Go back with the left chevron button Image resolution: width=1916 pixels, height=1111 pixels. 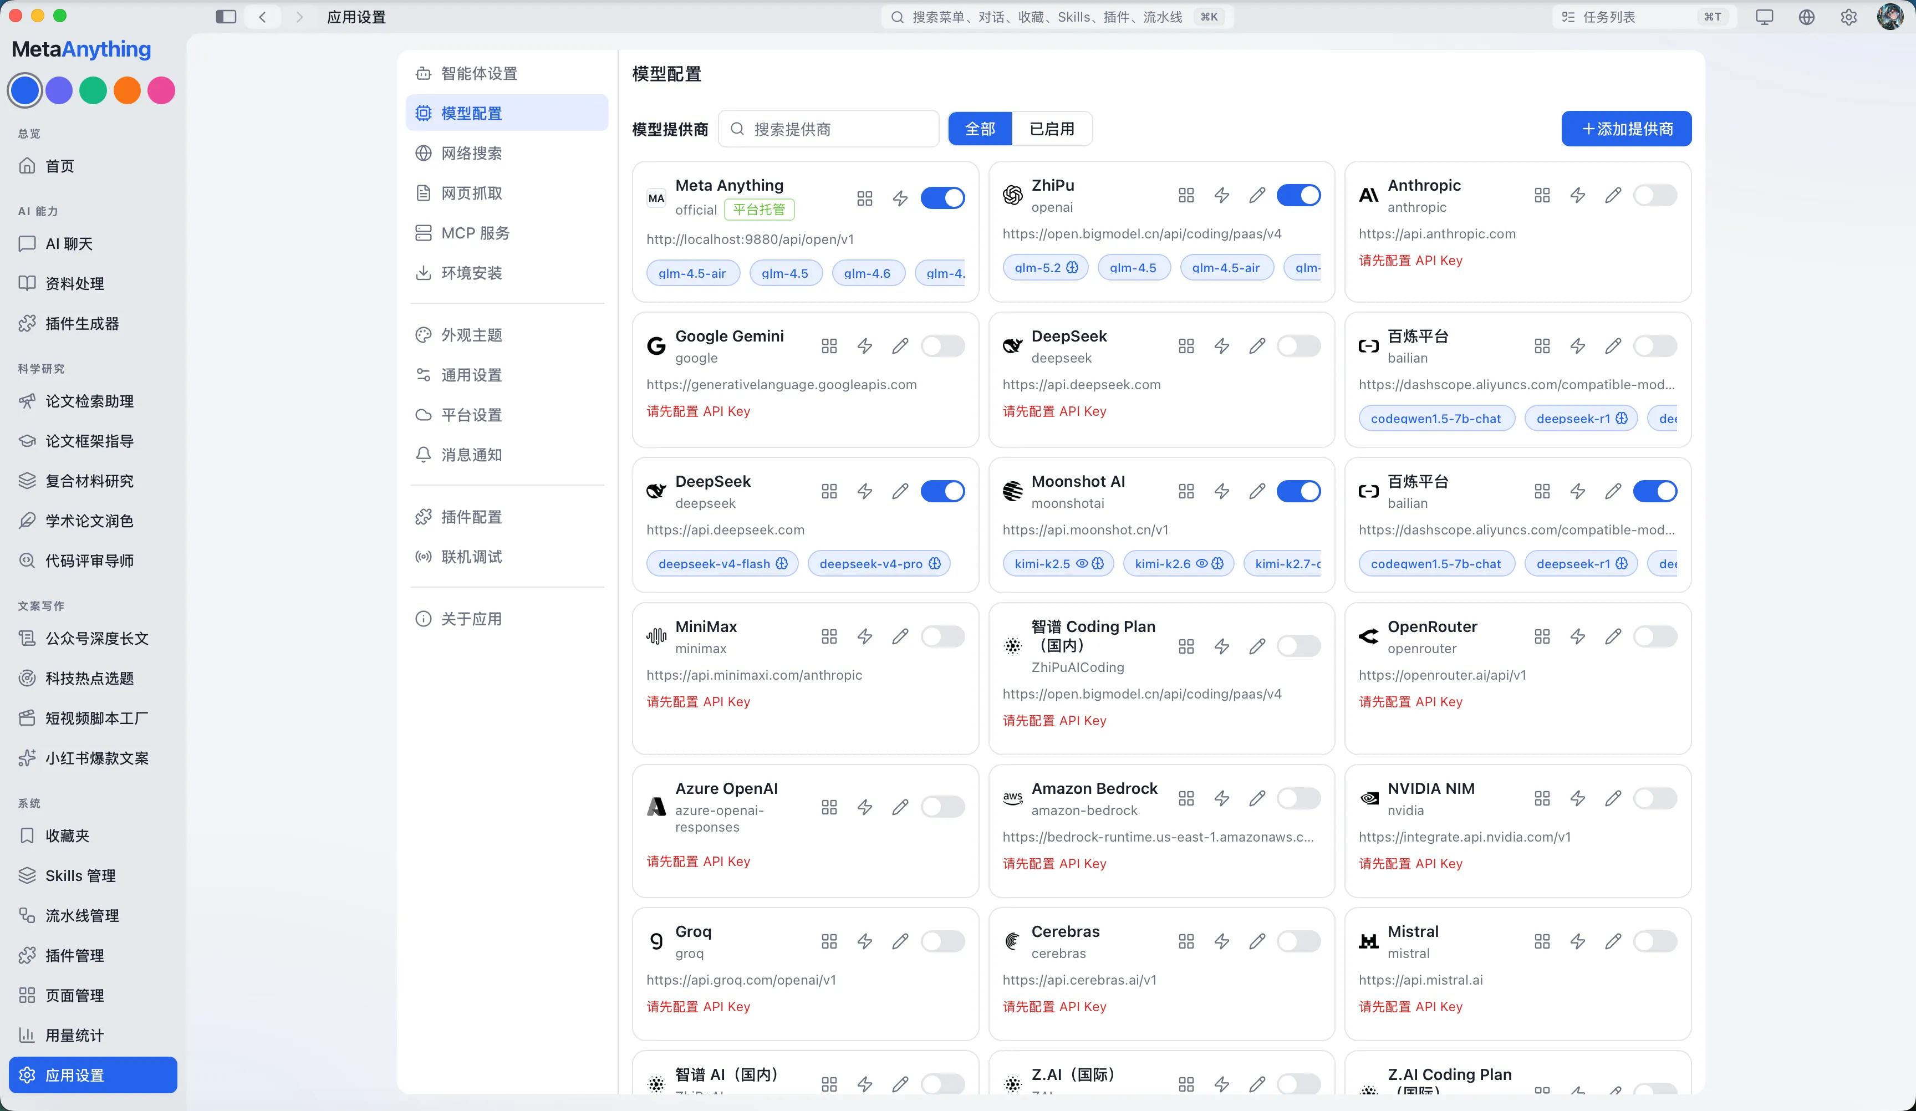(262, 17)
